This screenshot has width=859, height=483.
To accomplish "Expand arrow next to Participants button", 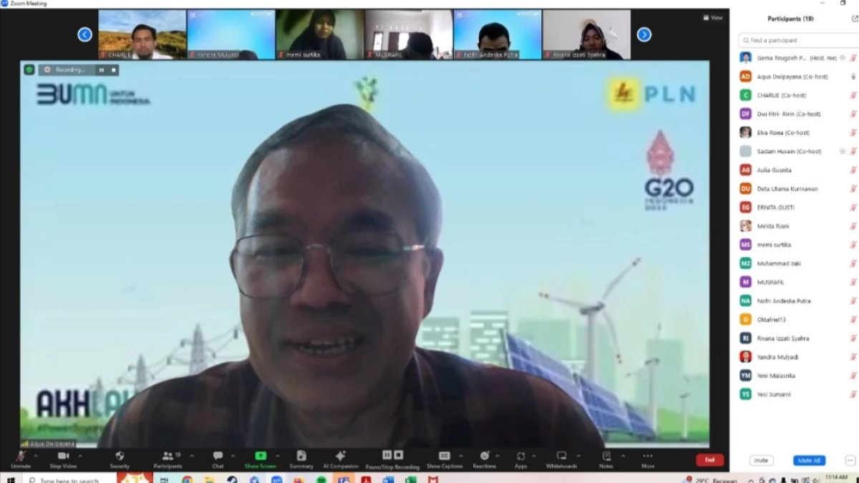I will (x=191, y=456).
